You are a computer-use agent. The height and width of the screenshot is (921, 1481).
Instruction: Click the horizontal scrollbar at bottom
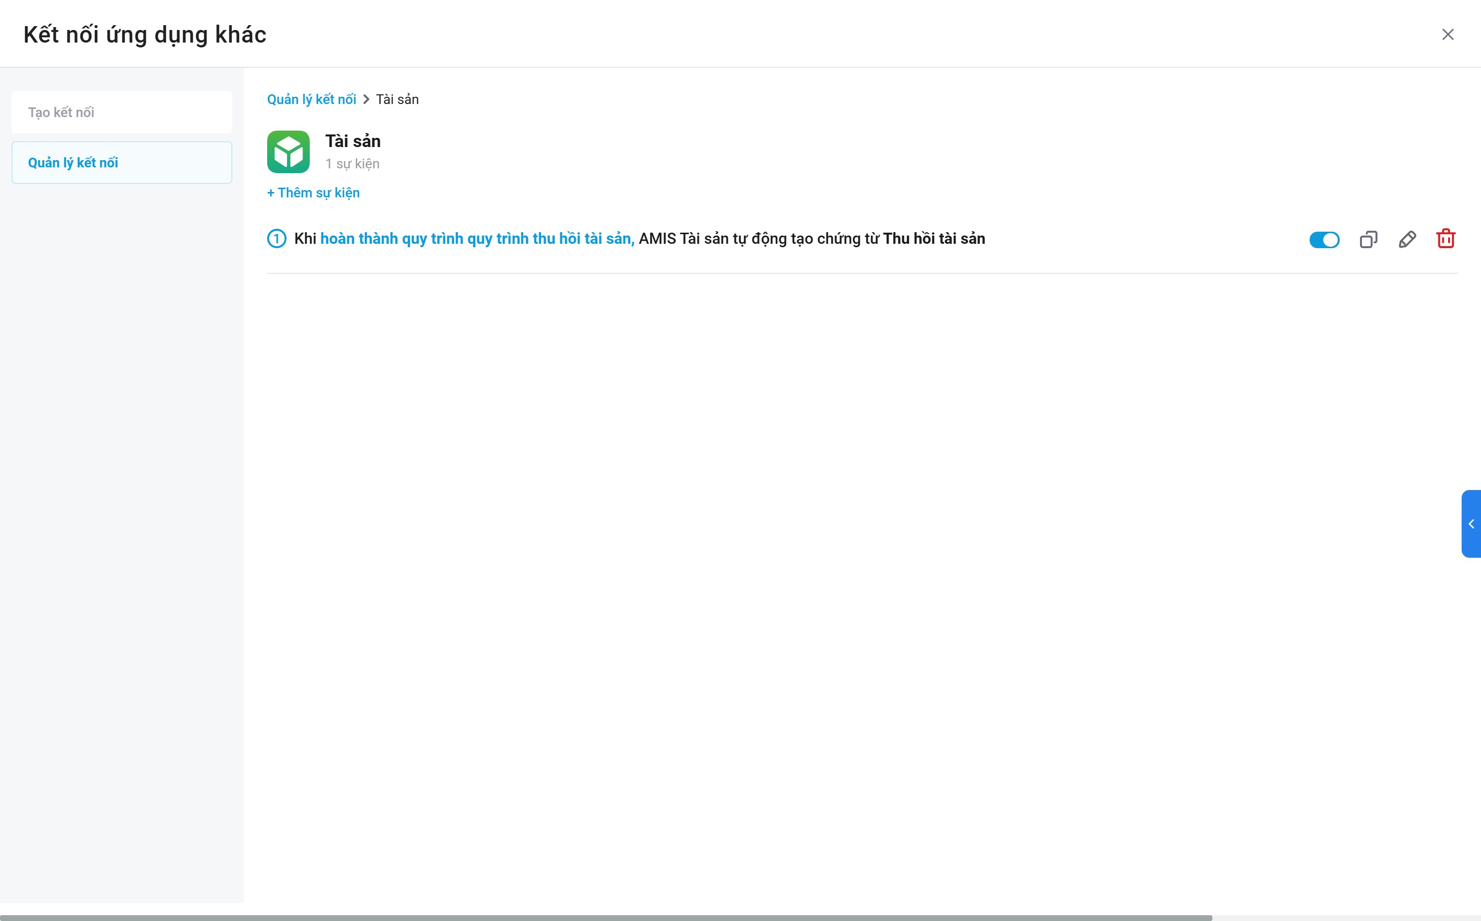pos(606,917)
